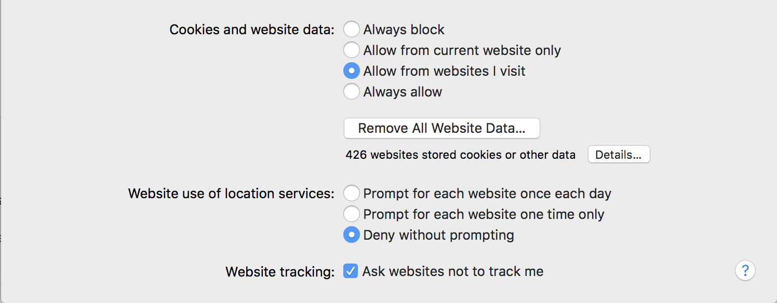Open help with the question mark icon
Image resolution: width=777 pixels, height=303 pixels.
click(745, 270)
